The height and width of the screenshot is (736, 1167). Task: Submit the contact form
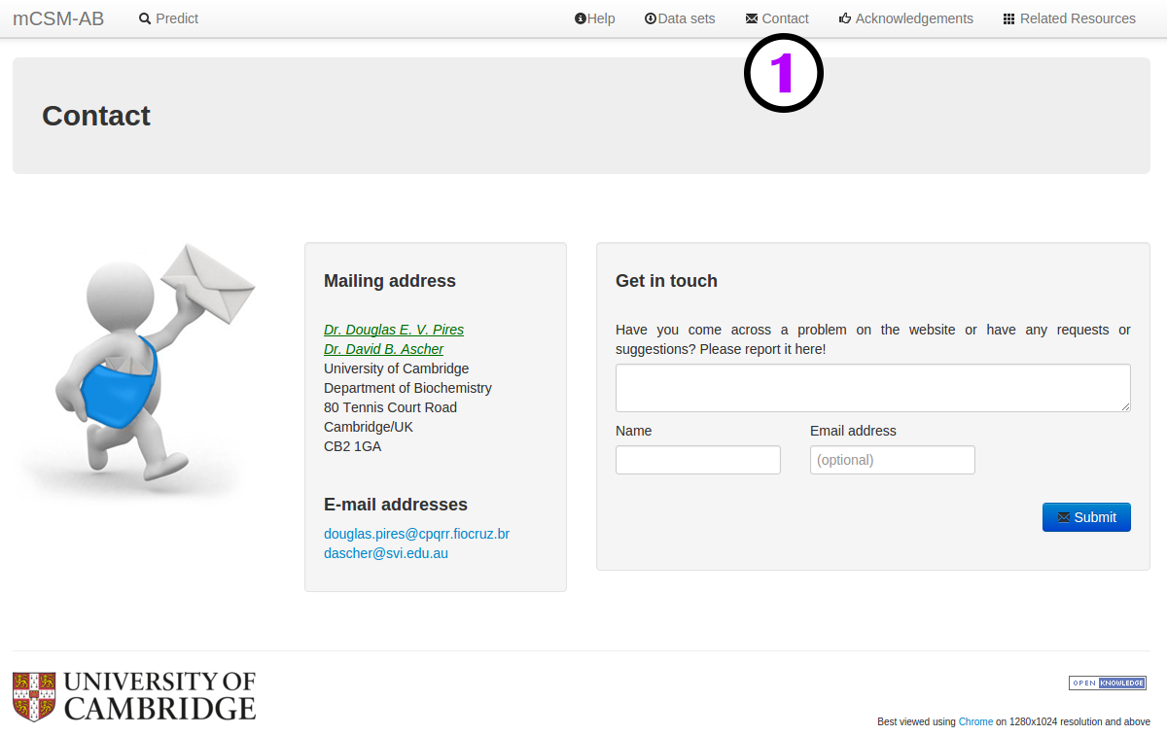click(x=1086, y=517)
